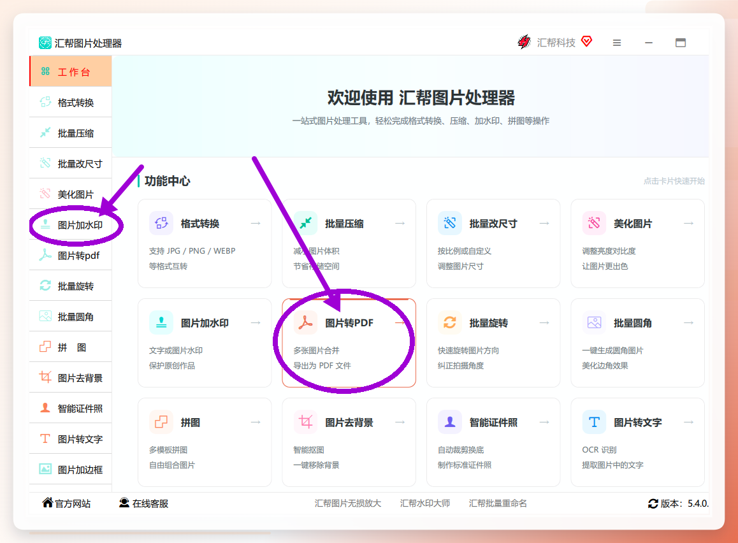
Task: Go to 图片加水印 in the sidebar
Action: 71,224
